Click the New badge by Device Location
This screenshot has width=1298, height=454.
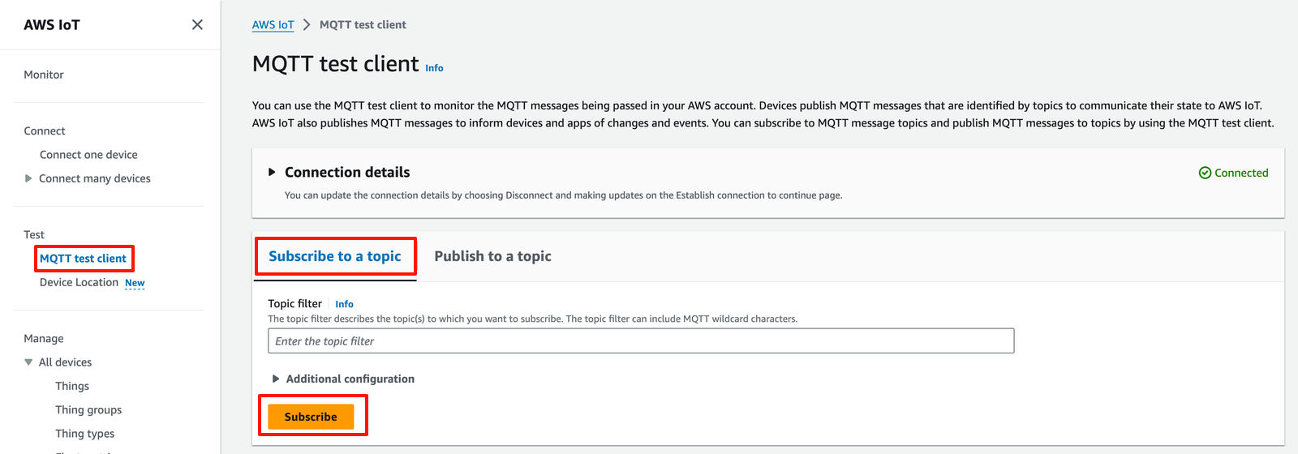point(135,283)
